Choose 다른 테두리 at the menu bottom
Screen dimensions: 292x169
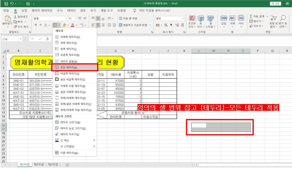pyautogui.click(x=75, y=153)
